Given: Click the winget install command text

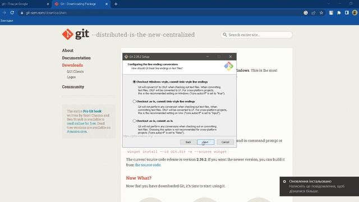Looking at the screenshot, I should tap(177, 151).
